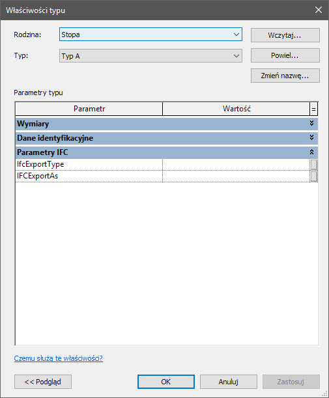Click the small button beside IFCExportAs
Viewport: 329px width, 398px height.
click(x=314, y=177)
